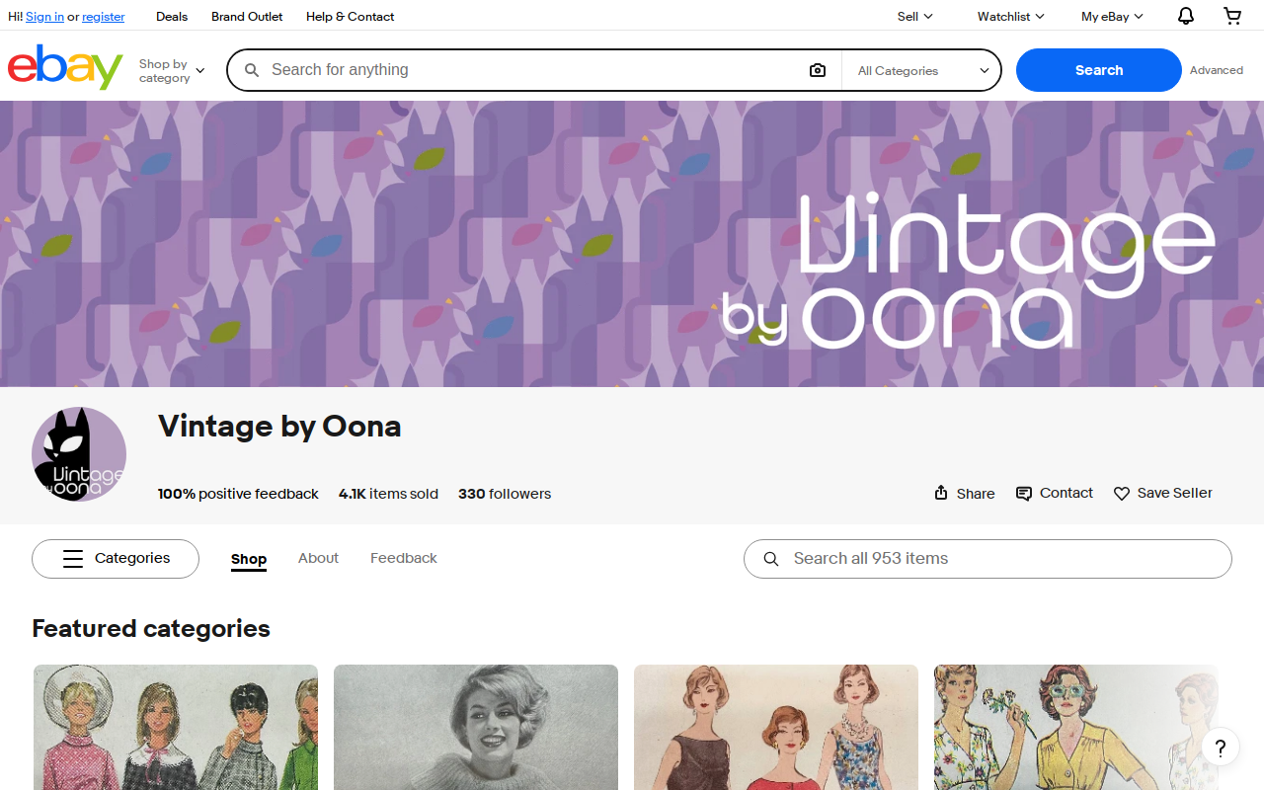Viewport: 1264px width, 790px height.
Task: Click the 330 followers text
Action: click(x=505, y=494)
